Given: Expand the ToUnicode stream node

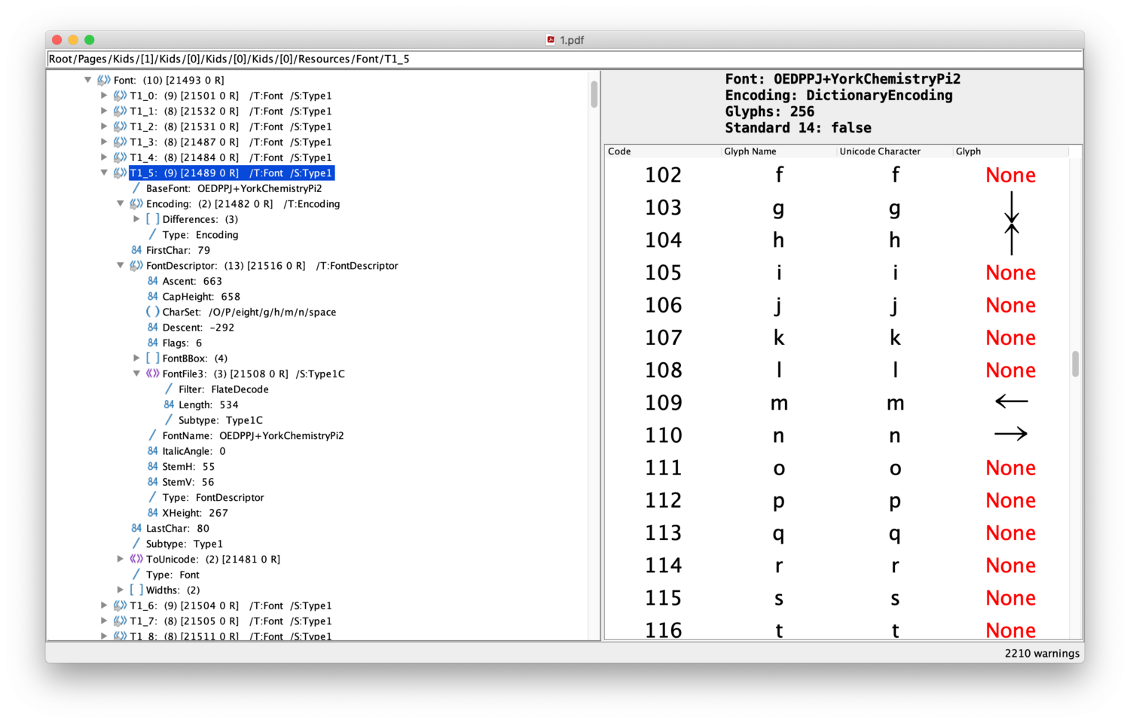Looking at the screenshot, I should click(121, 559).
